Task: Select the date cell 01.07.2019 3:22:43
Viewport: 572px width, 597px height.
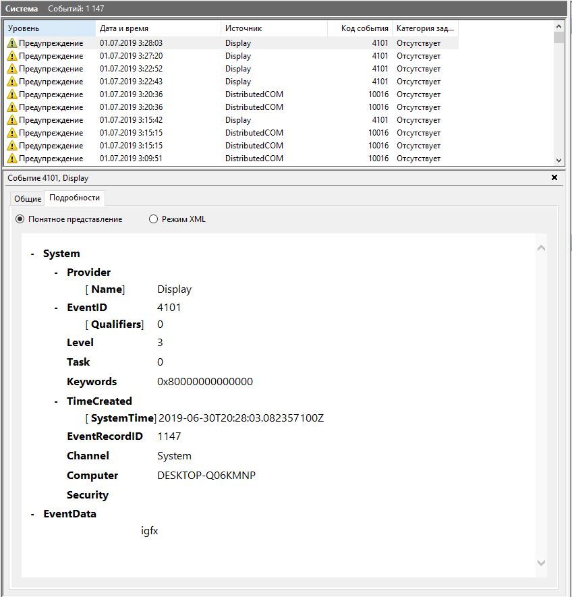Action: point(131,82)
